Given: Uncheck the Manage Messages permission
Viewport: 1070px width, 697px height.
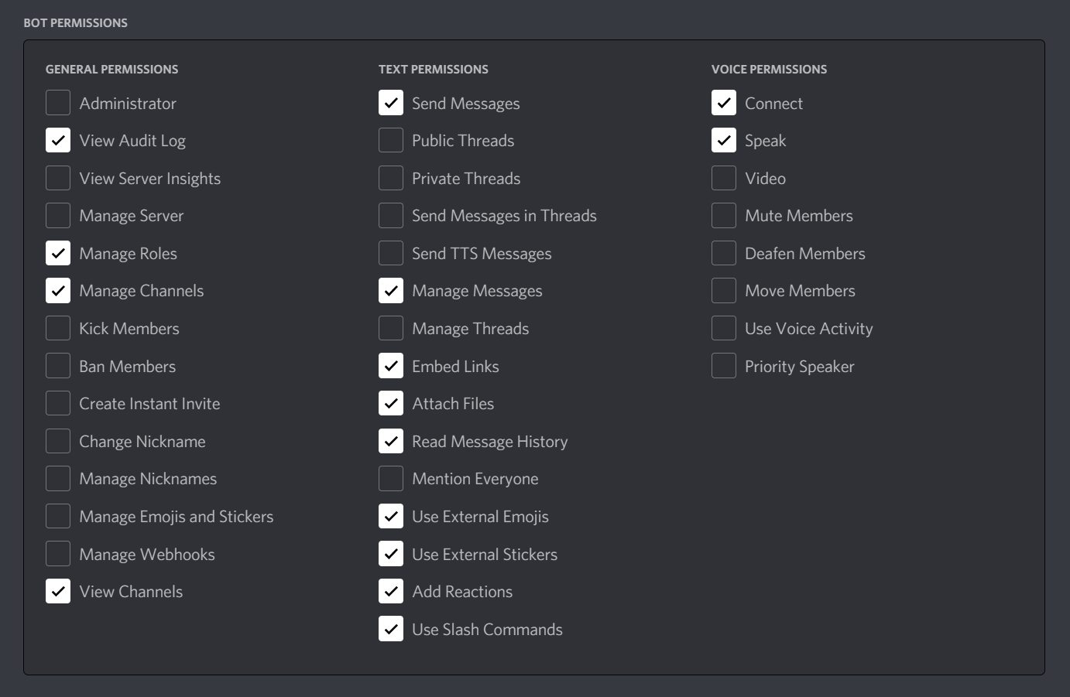Looking at the screenshot, I should [391, 290].
